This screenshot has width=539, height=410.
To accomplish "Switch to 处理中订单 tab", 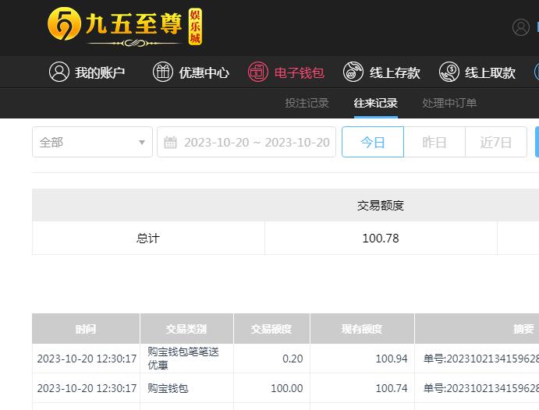I will pyautogui.click(x=449, y=103).
